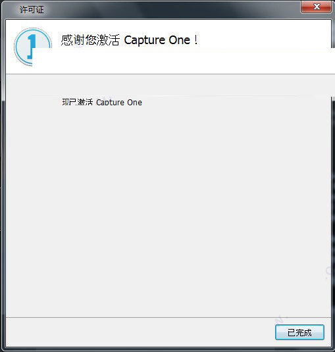Select the bold Capture One heading words
Viewport: 335px width, 352px height.
pos(157,40)
